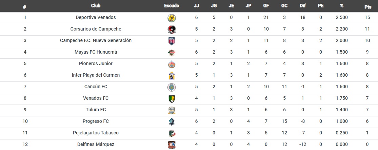Open Deportiva Venados club name

(x=96, y=17)
